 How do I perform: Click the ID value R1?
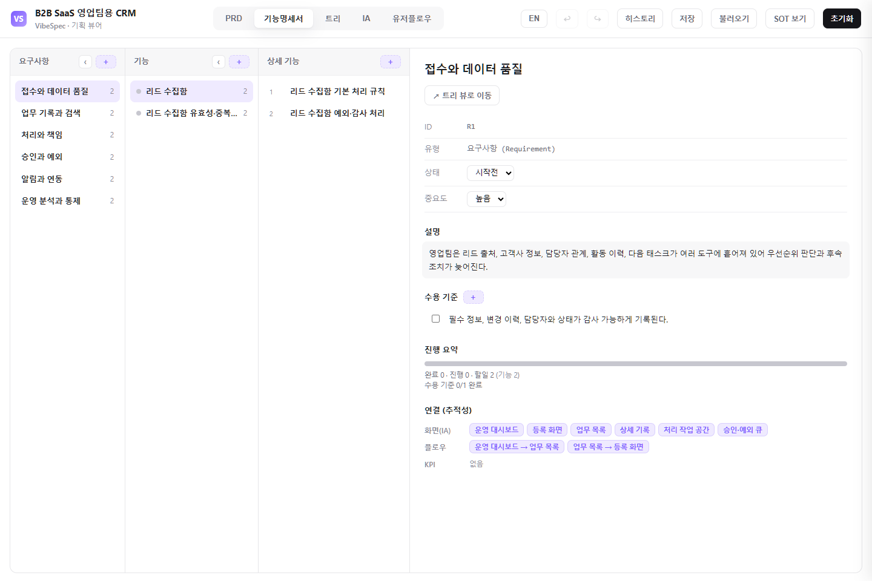tap(471, 127)
